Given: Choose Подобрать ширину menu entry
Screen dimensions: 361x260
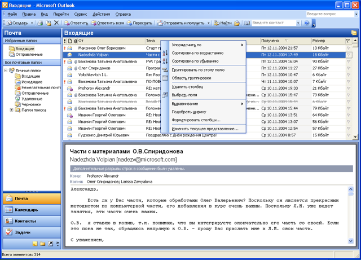Looking at the screenshot, I should (x=204, y=112).
